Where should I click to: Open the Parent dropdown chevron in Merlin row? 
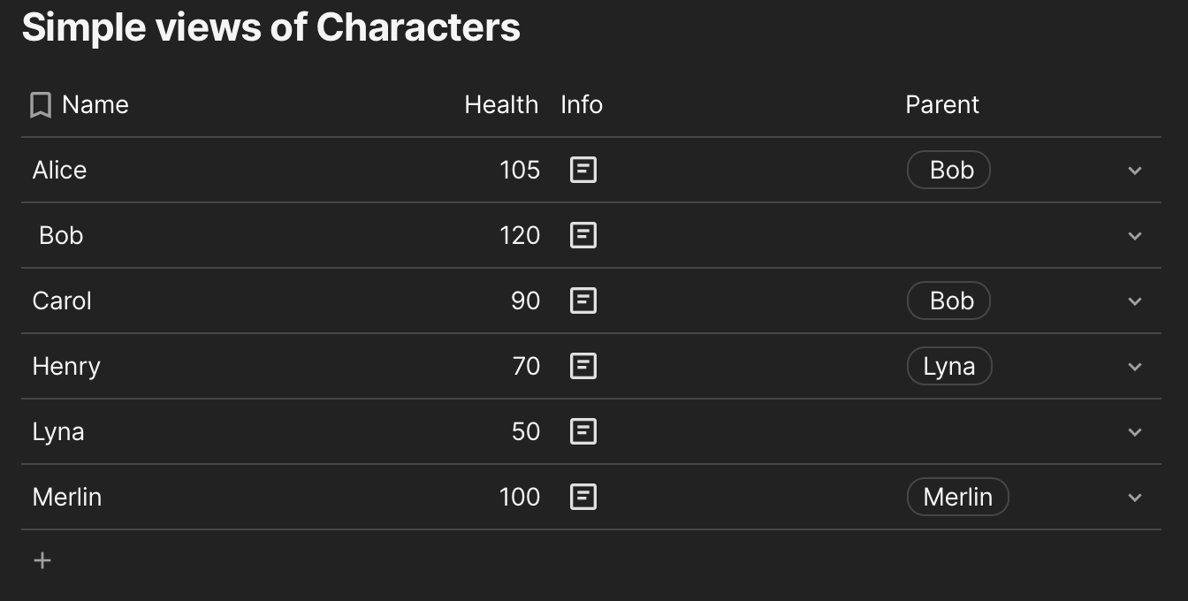coord(1135,498)
